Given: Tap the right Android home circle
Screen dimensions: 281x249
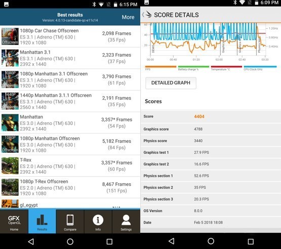Looking at the screenshot, I should coord(211,241).
